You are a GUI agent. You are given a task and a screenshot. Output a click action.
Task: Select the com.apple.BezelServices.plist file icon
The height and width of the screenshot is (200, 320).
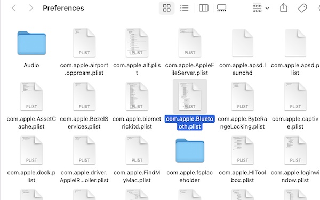pos(84,97)
